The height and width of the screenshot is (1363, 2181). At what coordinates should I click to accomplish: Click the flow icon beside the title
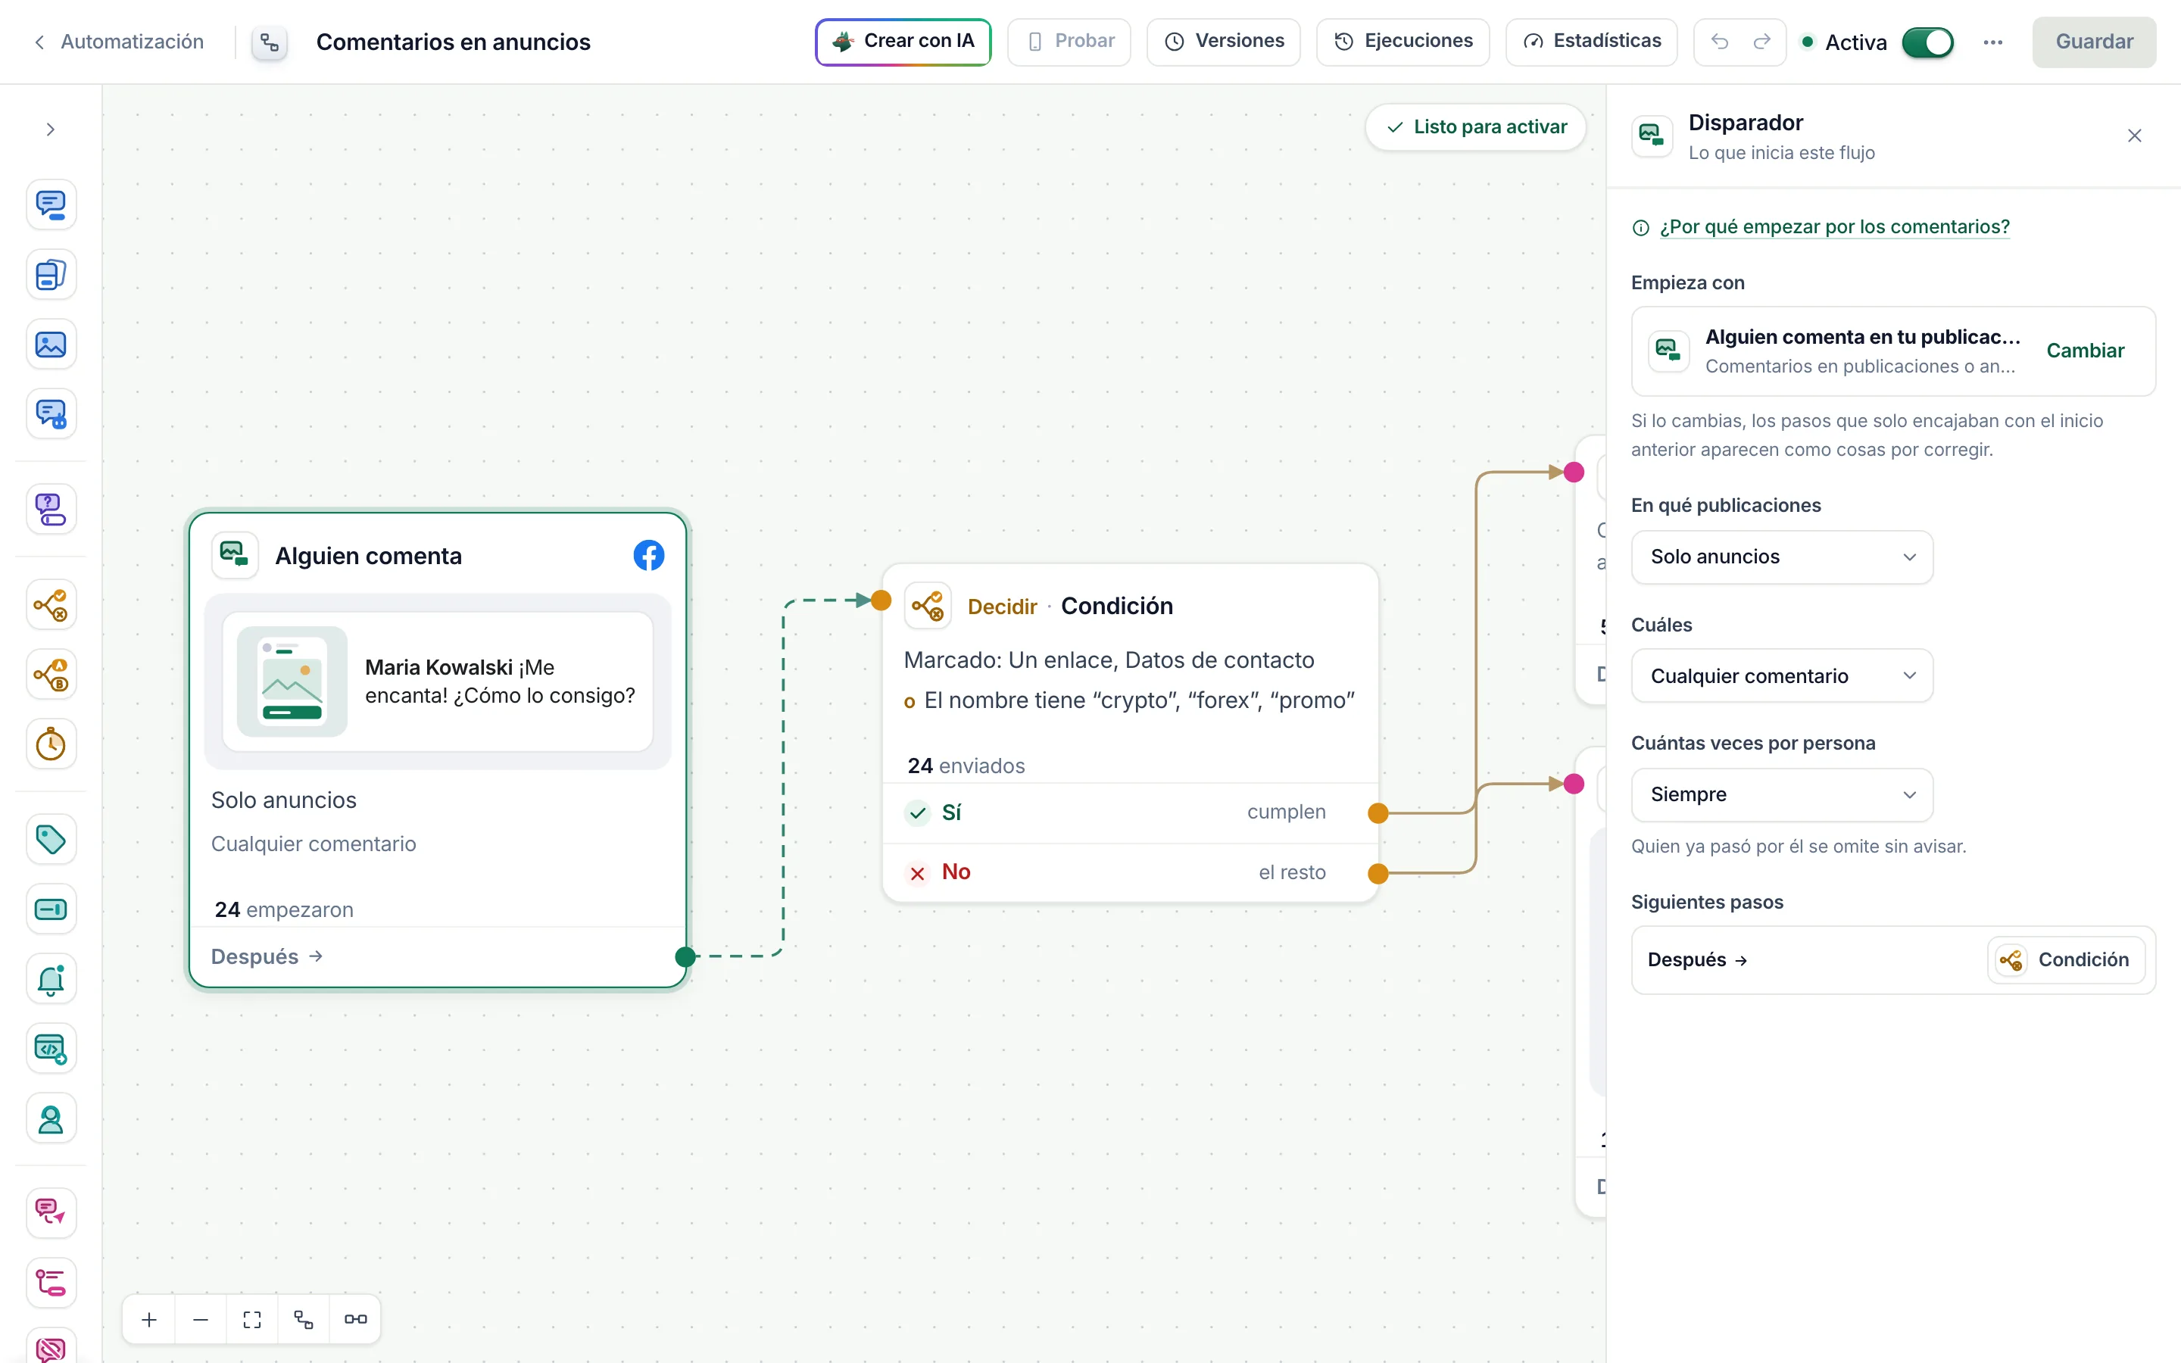coord(270,42)
